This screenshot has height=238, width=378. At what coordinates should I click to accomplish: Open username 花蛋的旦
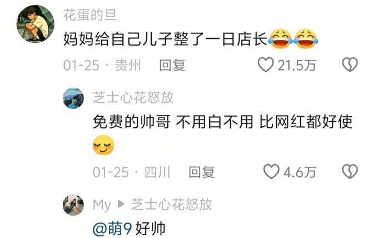[x=90, y=14]
